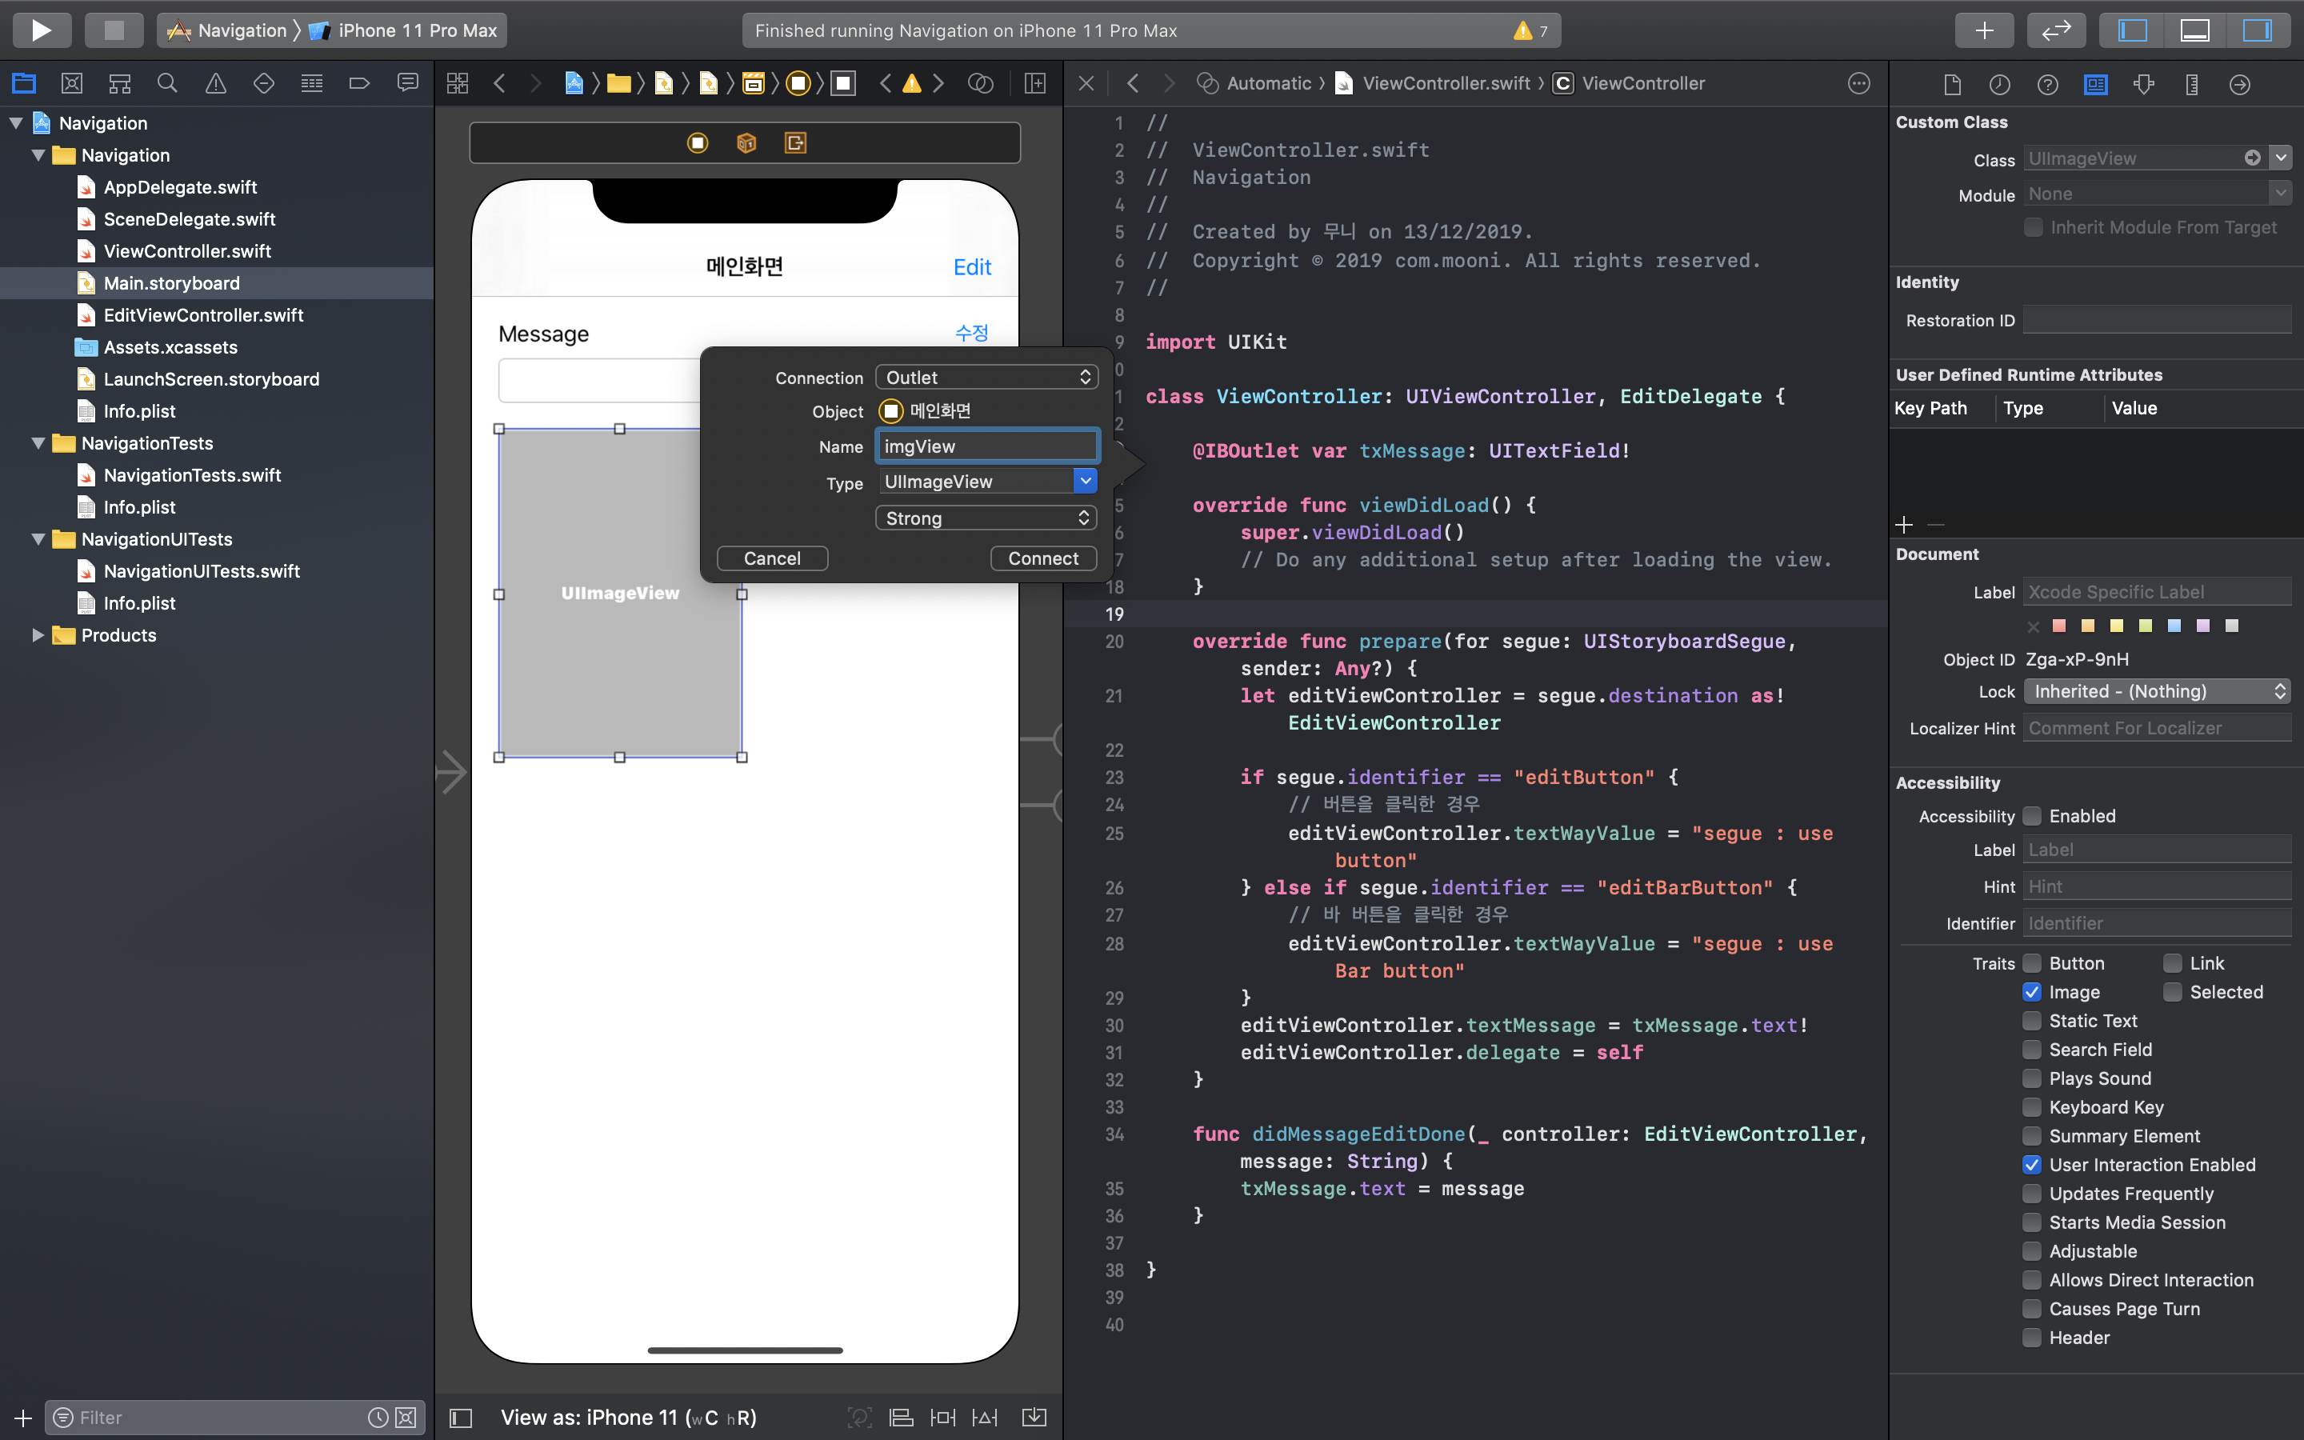Toggle the document outline panel icon
This screenshot has height=1440, width=2304.
tap(461, 1418)
